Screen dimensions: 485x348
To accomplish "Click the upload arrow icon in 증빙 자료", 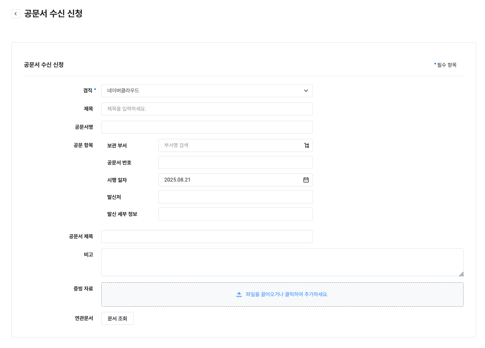I will 239,295.
